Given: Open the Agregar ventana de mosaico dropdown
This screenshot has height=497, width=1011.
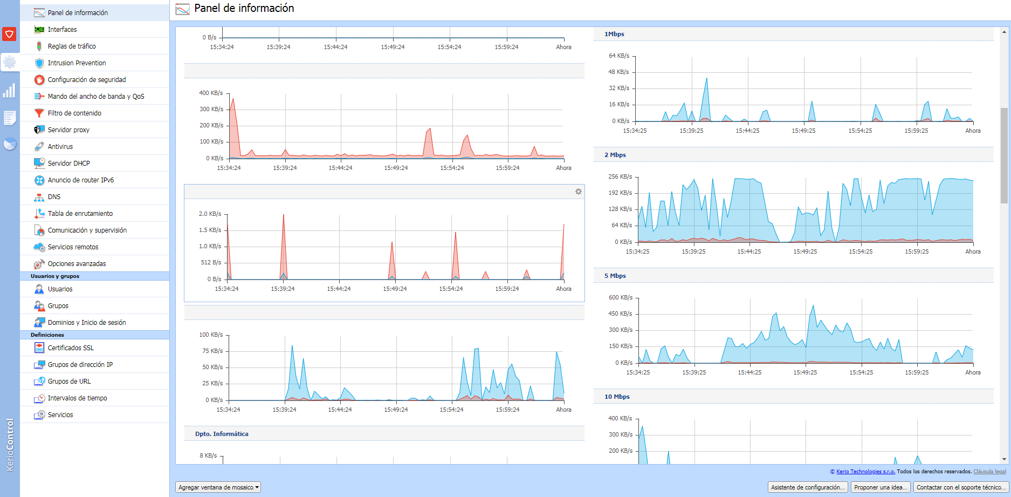Looking at the screenshot, I should click(218, 487).
